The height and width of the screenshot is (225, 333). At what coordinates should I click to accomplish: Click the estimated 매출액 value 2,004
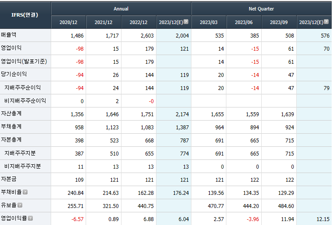pyautogui.click(x=182, y=36)
